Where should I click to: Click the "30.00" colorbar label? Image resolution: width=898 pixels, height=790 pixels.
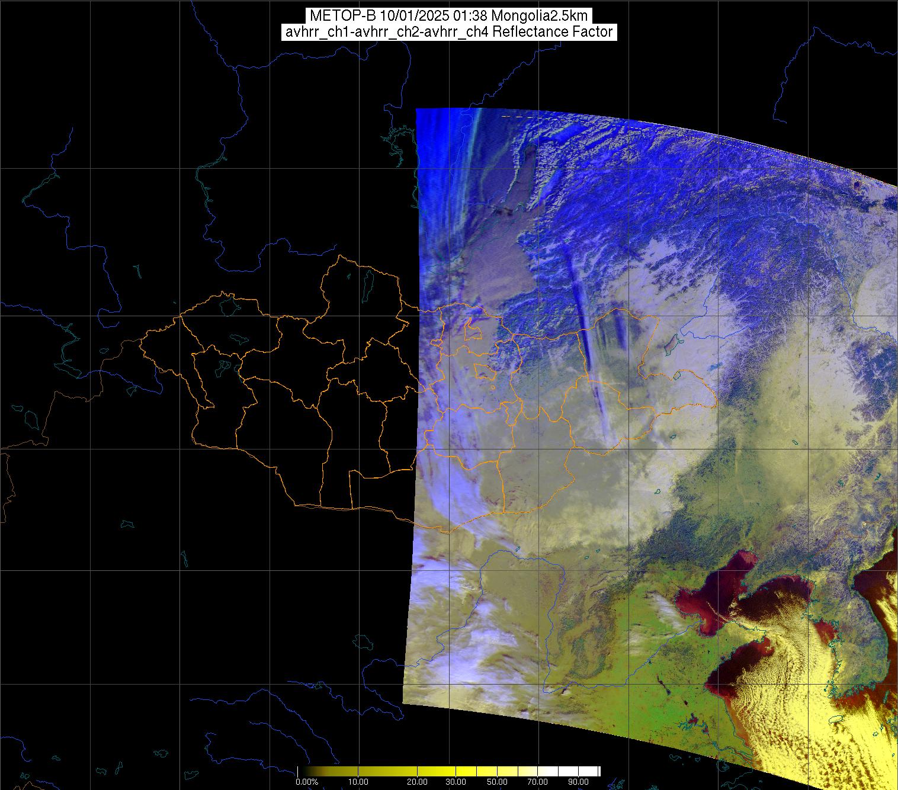click(457, 783)
